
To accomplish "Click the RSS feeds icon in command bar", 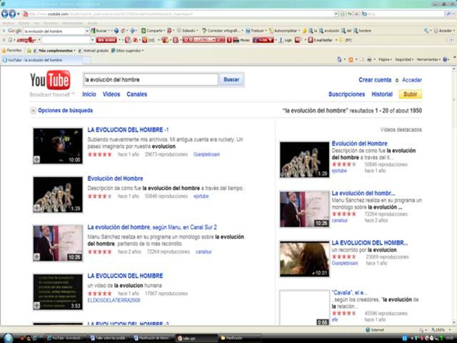I will tap(351, 60).
